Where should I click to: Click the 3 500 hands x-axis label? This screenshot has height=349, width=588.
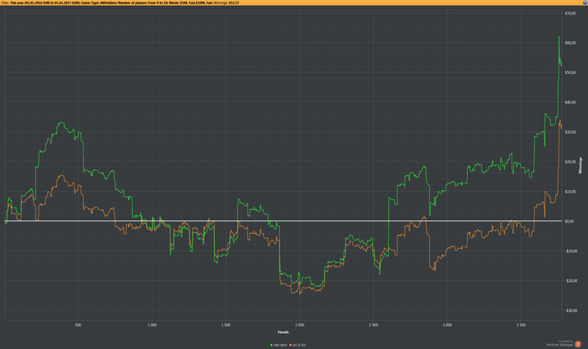[x=521, y=325]
